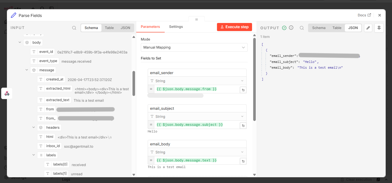Open expression editor for email_subject value
The width and height of the screenshot is (392, 183).
pos(243,126)
